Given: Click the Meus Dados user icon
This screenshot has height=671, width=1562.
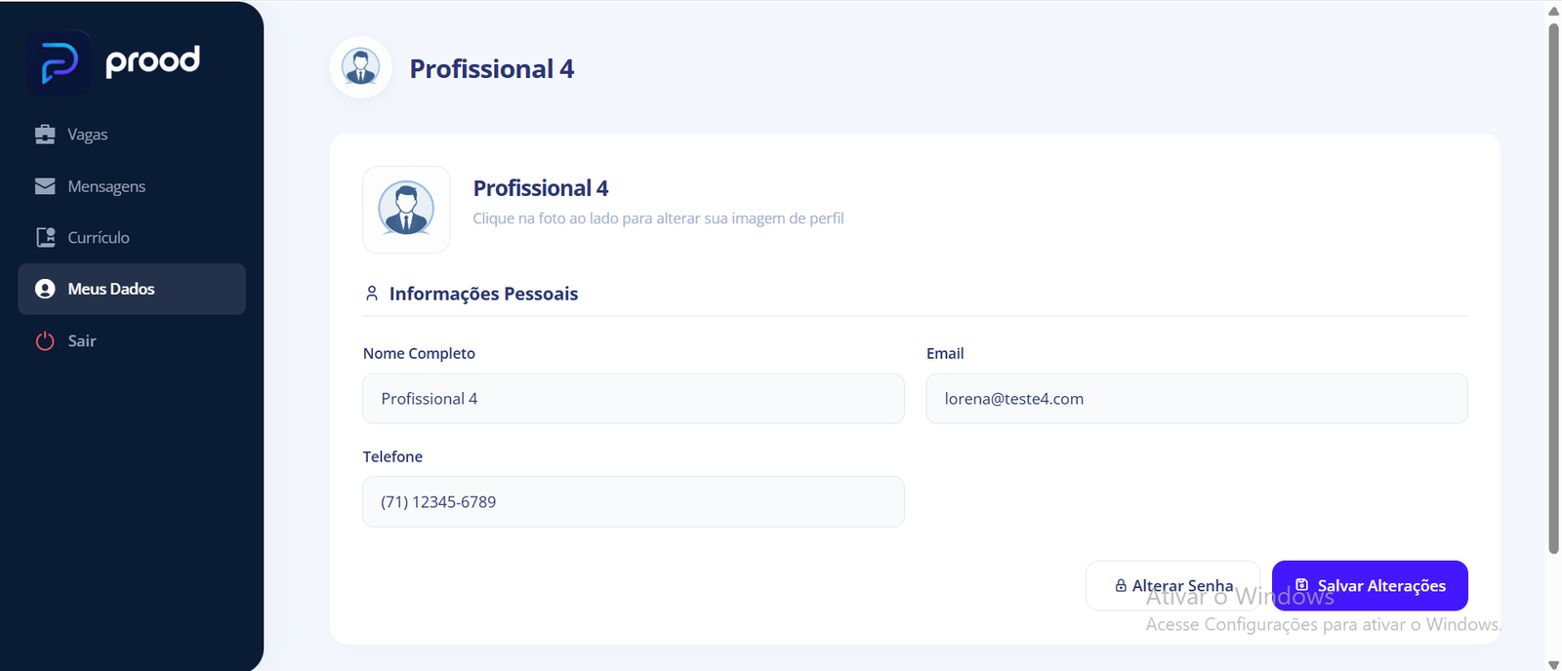Looking at the screenshot, I should click(x=45, y=289).
